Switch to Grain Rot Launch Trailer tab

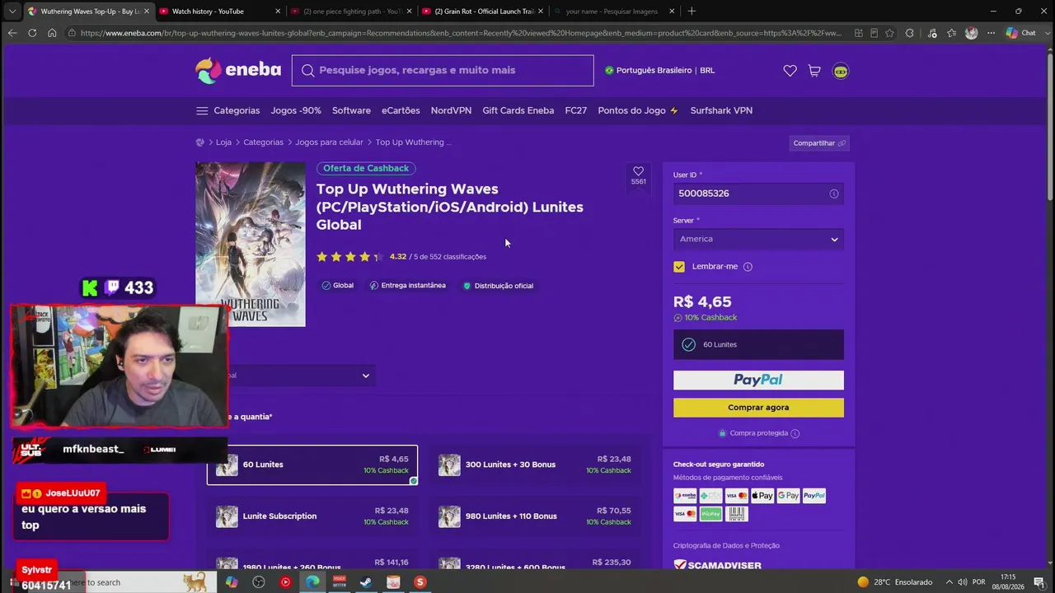click(482, 12)
